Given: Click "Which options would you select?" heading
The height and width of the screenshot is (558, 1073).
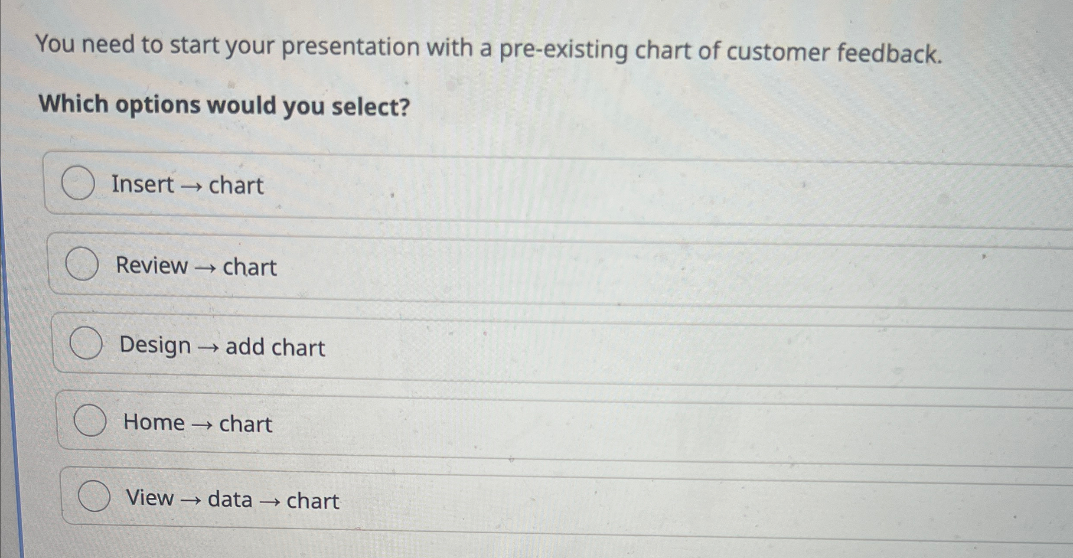Looking at the screenshot, I should click(x=222, y=104).
